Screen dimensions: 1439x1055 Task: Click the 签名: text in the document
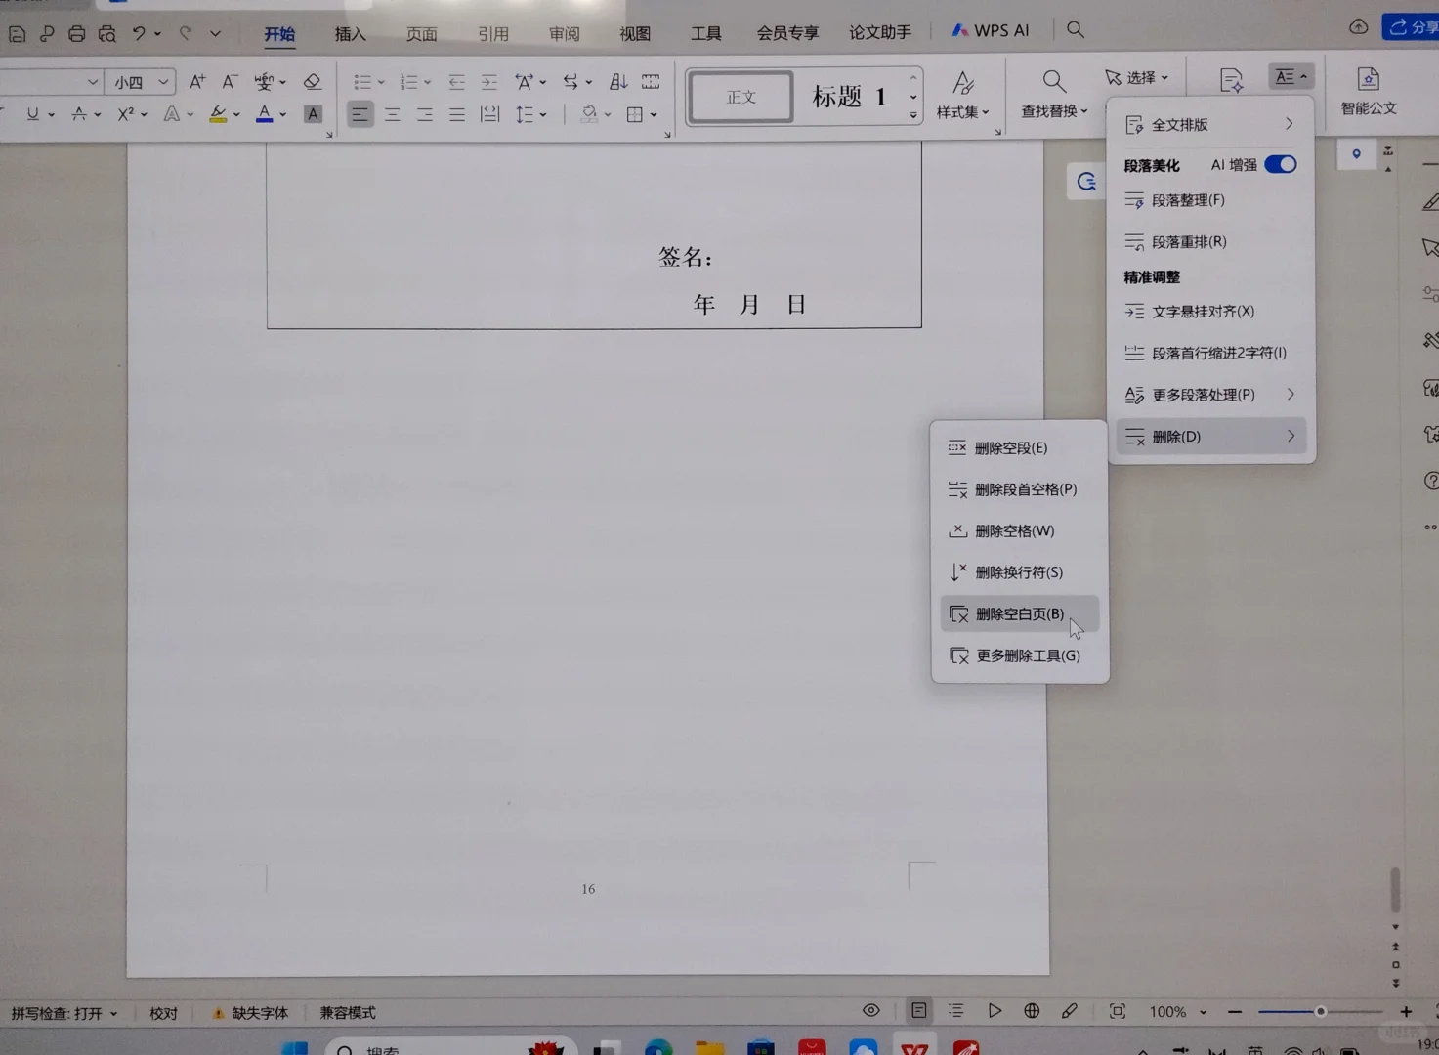tap(685, 257)
